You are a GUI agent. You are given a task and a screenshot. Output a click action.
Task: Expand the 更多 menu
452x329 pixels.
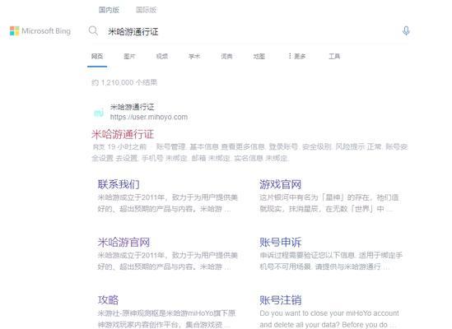coord(297,57)
